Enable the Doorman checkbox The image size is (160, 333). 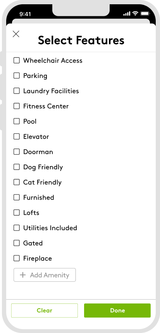tap(17, 152)
